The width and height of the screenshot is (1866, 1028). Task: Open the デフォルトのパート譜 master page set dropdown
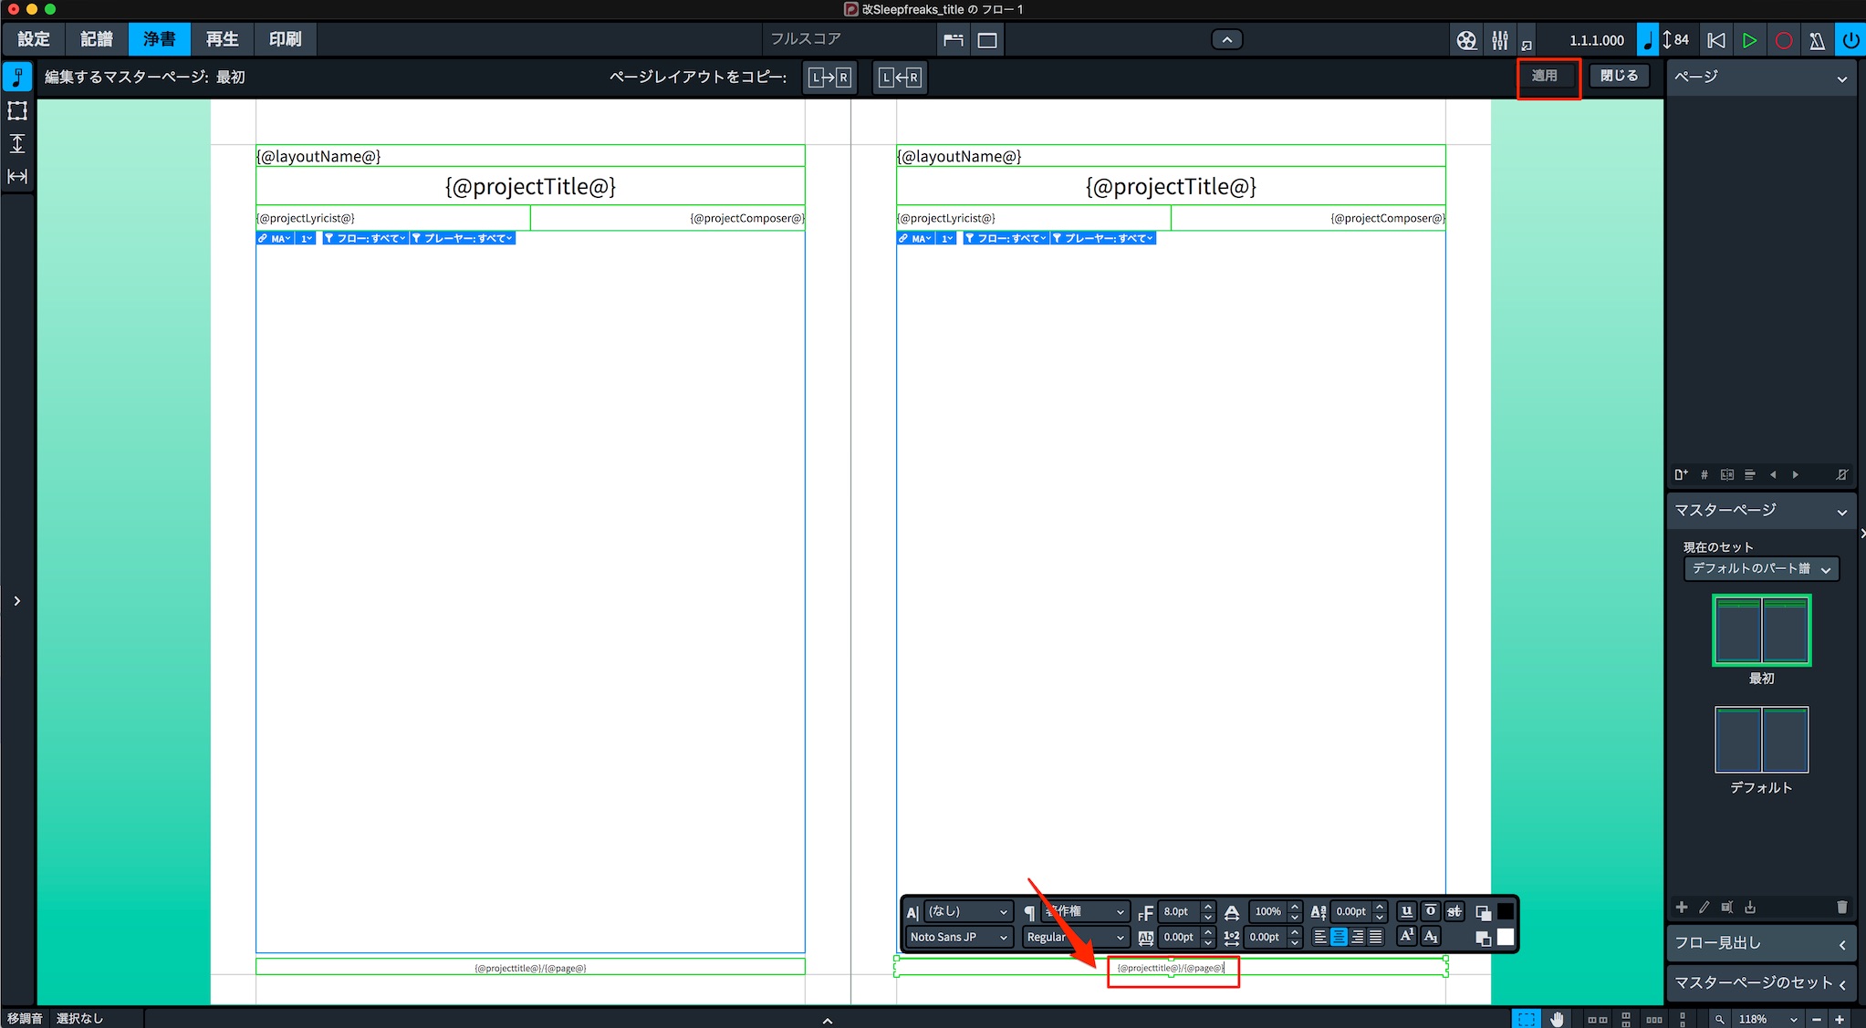point(1761,568)
